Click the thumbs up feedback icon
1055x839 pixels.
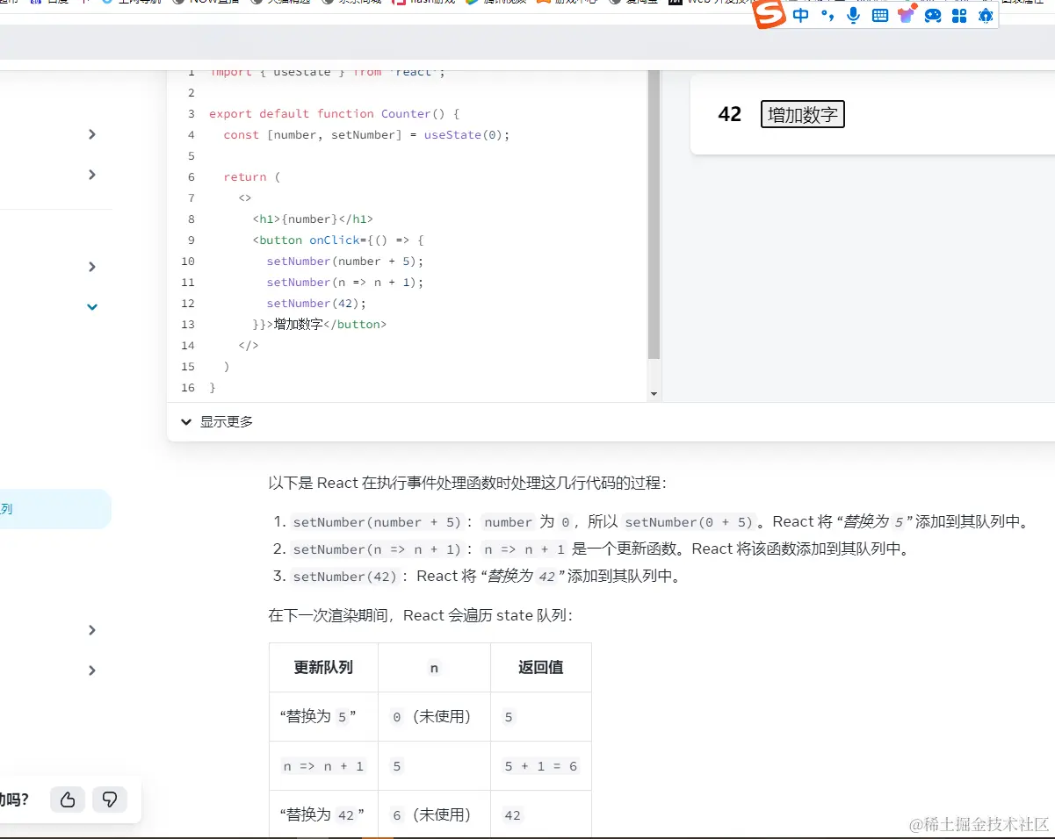tap(68, 800)
